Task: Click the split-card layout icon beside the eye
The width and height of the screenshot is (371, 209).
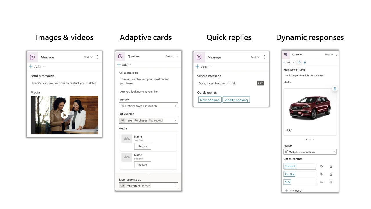Action: [x=305, y=62]
